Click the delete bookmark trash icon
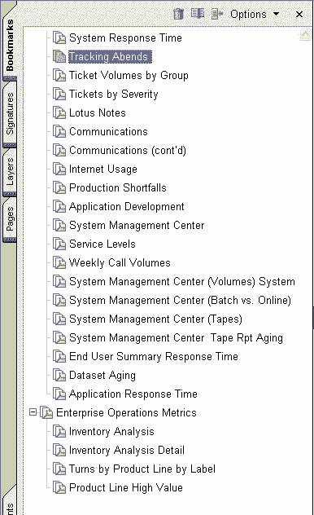This screenshot has width=314, height=515. pos(179,14)
